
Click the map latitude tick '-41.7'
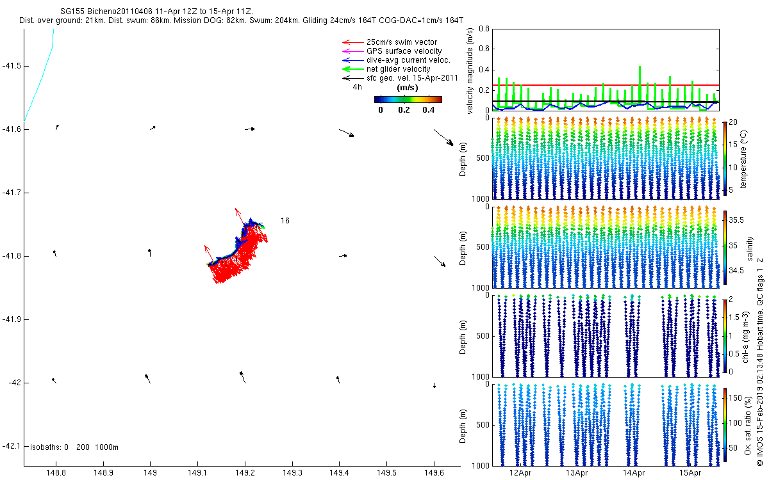coord(13,193)
